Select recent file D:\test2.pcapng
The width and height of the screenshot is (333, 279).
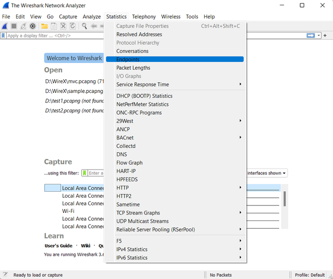click(x=74, y=110)
